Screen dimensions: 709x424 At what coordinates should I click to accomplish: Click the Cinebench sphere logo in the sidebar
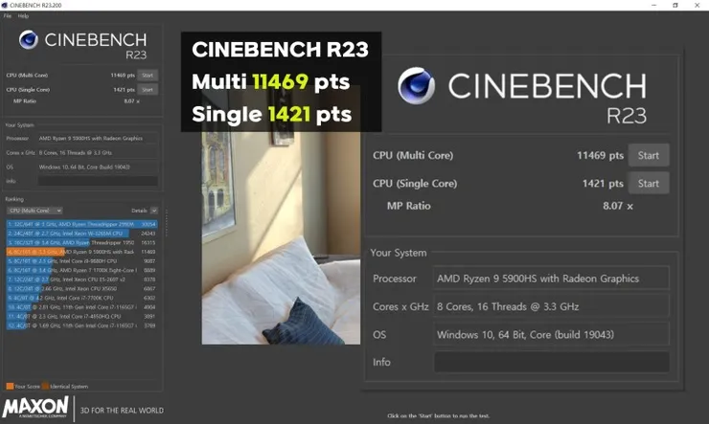(28, 40)
